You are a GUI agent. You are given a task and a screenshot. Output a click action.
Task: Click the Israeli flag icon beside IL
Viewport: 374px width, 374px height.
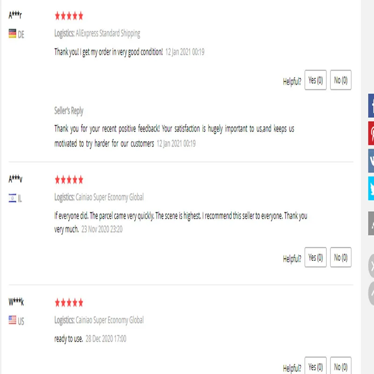13,198
